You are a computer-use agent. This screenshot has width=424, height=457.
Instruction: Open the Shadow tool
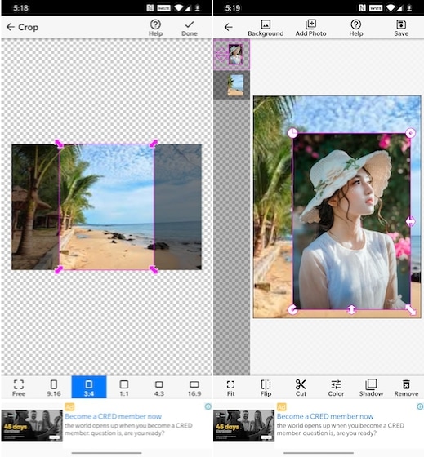click(x=371, y=388)
